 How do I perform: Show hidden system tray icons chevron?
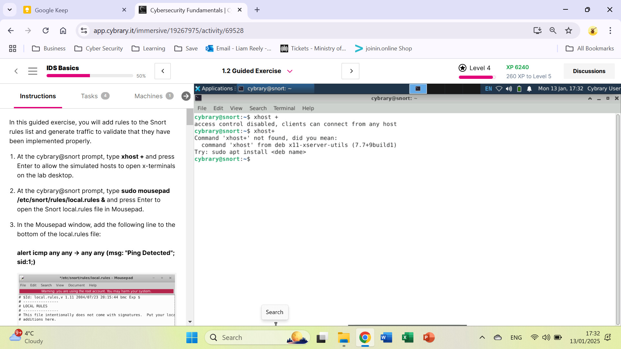[482, 338]
